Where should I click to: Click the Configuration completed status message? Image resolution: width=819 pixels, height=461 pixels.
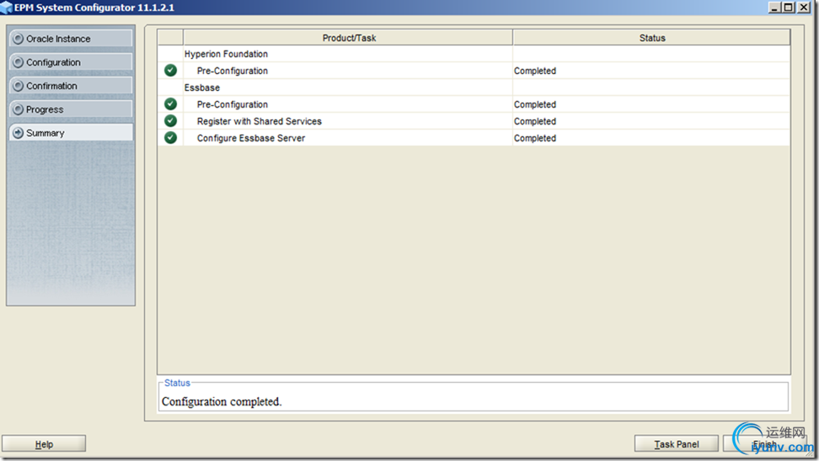[x=222, y=401]
